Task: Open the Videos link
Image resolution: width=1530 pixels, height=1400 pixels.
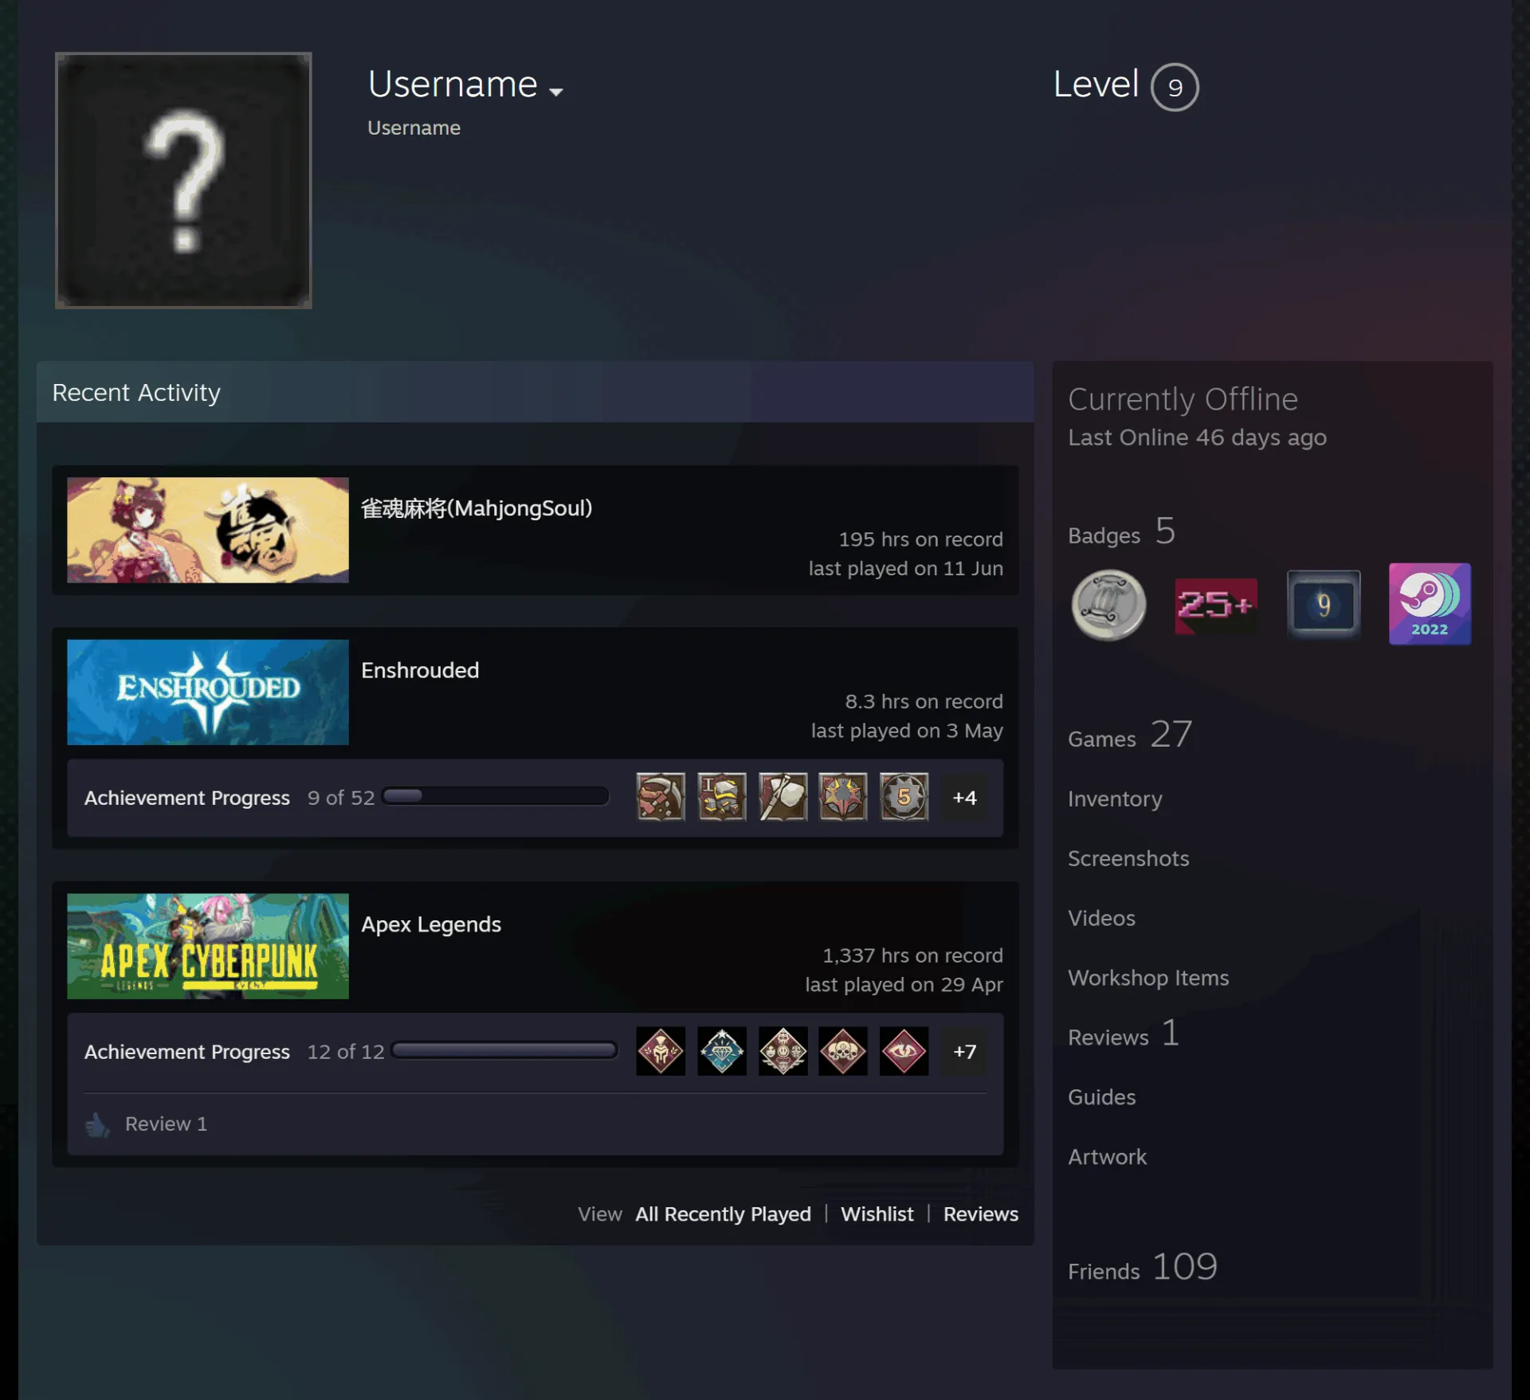Action: click(x=1101, y=918)
